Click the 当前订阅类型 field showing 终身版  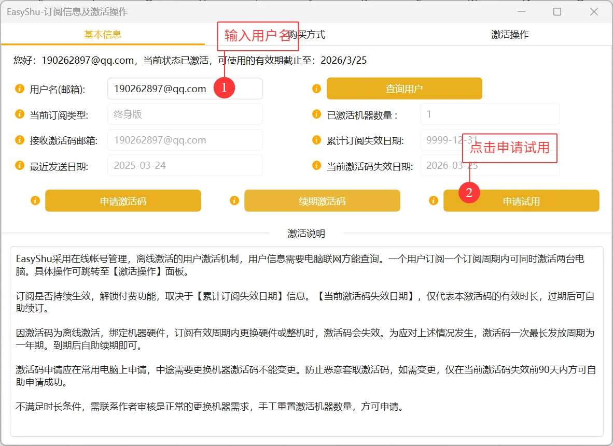(x=185, y=114)
